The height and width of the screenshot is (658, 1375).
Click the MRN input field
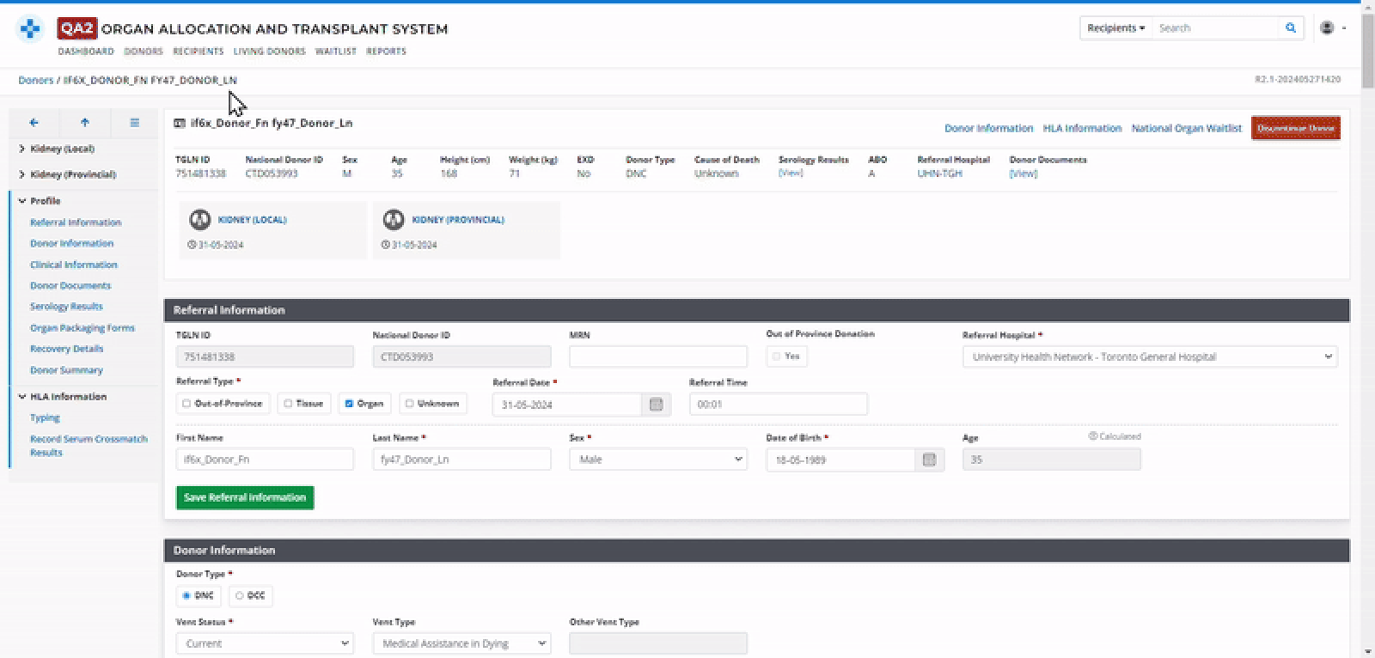(657, 356)
